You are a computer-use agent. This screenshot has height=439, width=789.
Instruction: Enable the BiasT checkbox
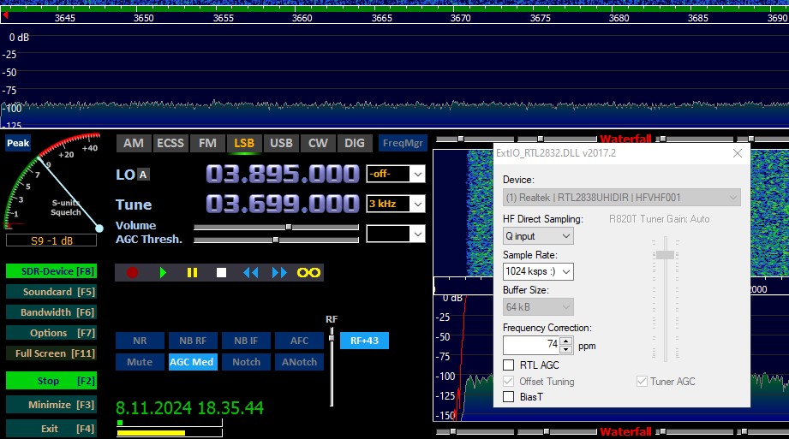(x=509, y=397)
